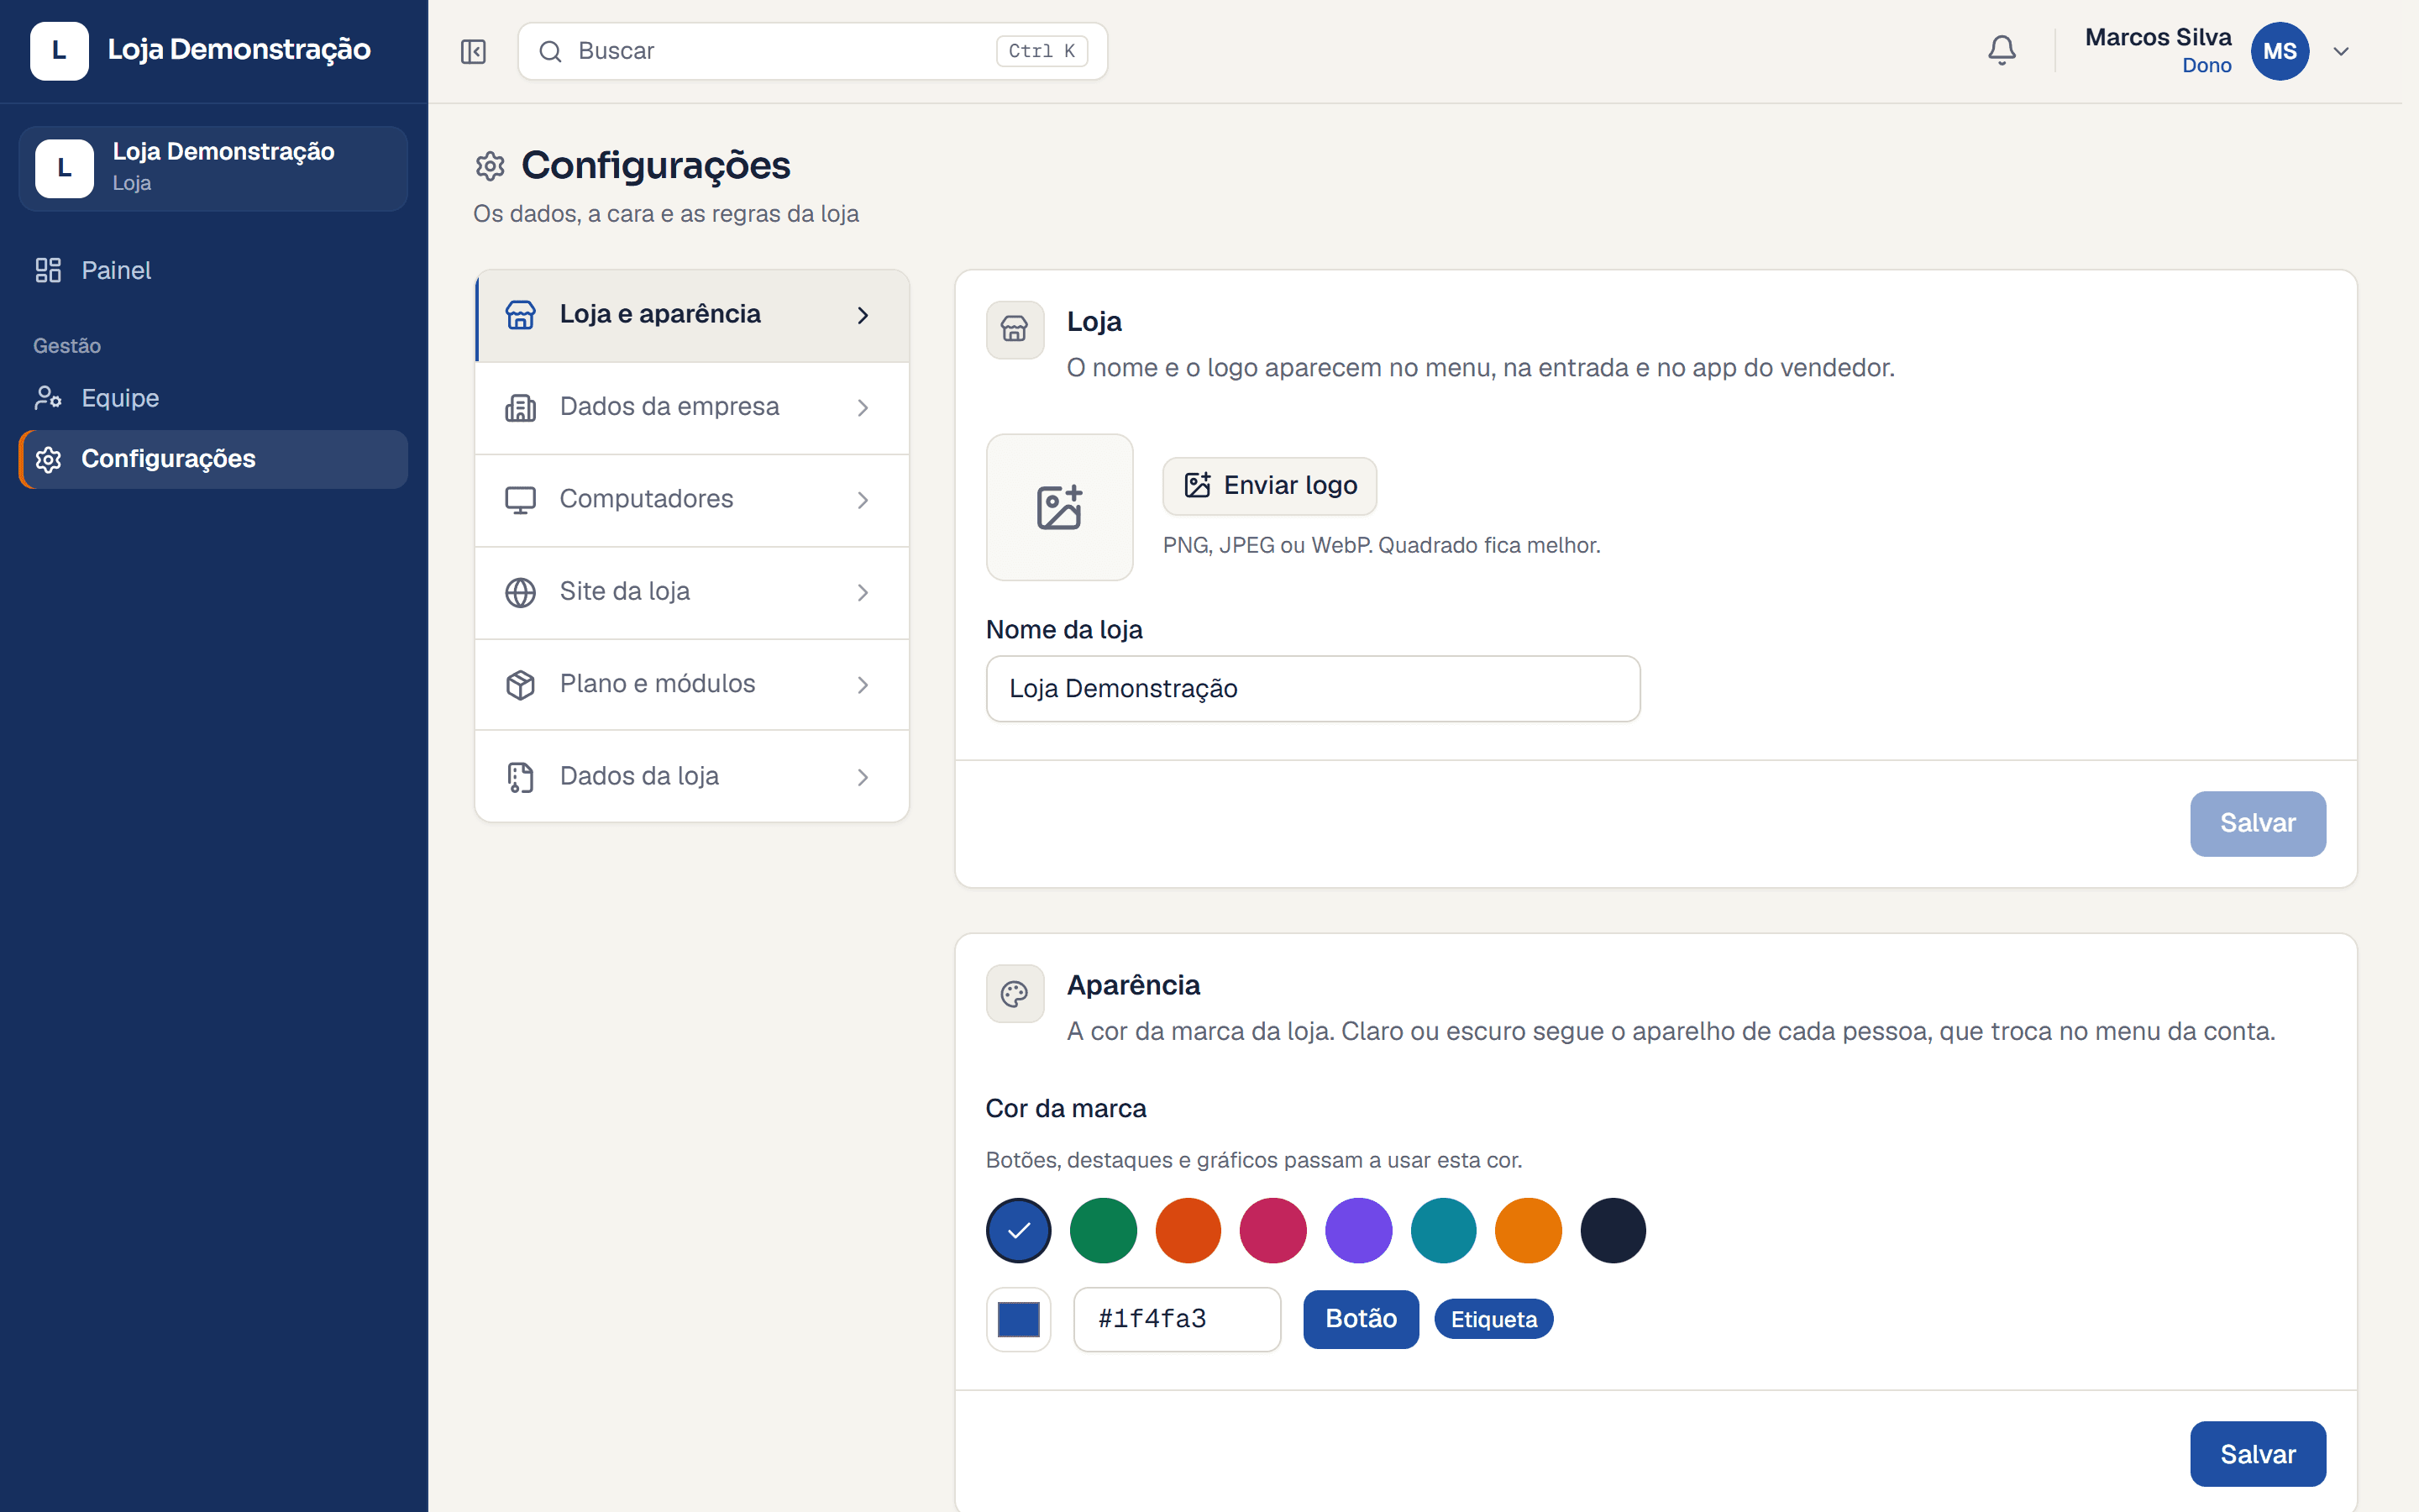The width and height of the screenshot is (2419, 1512).
Task: Click the monitor icon for Computadores
Action: tap(520, 500)
